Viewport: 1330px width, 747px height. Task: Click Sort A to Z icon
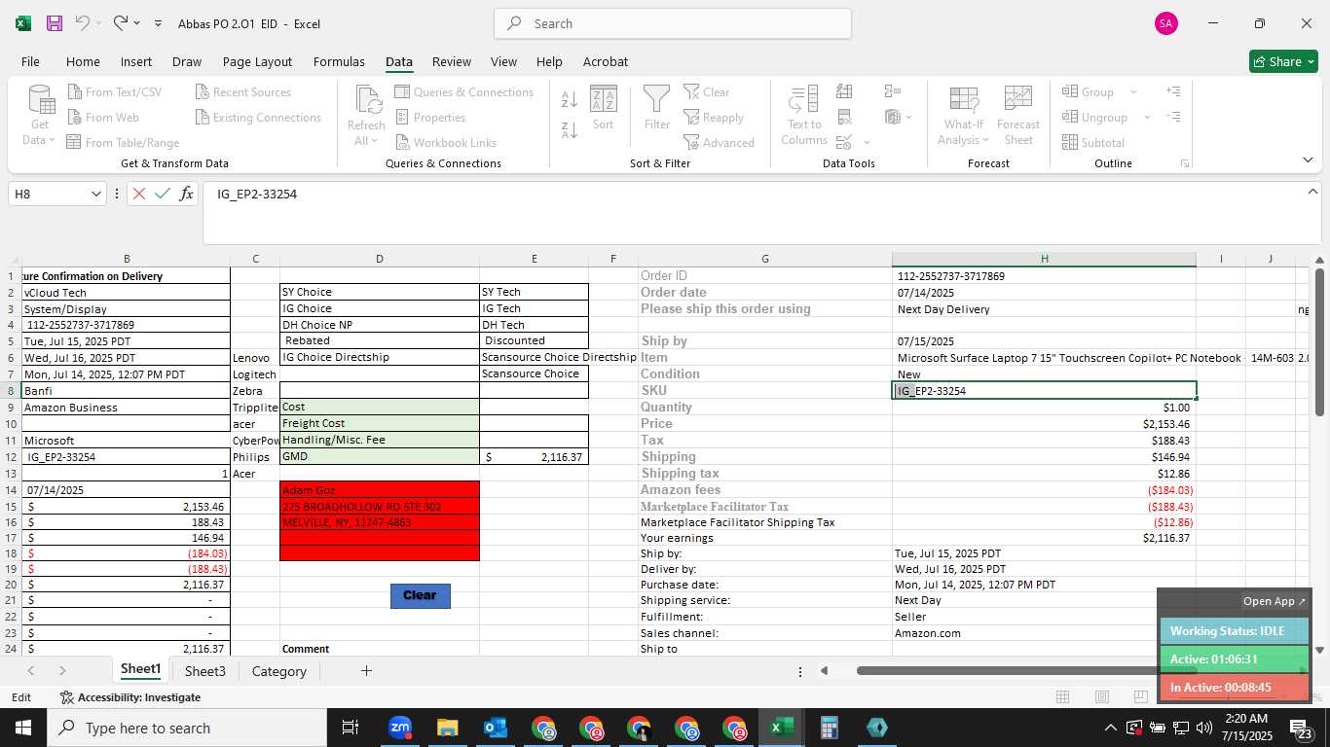570,98
